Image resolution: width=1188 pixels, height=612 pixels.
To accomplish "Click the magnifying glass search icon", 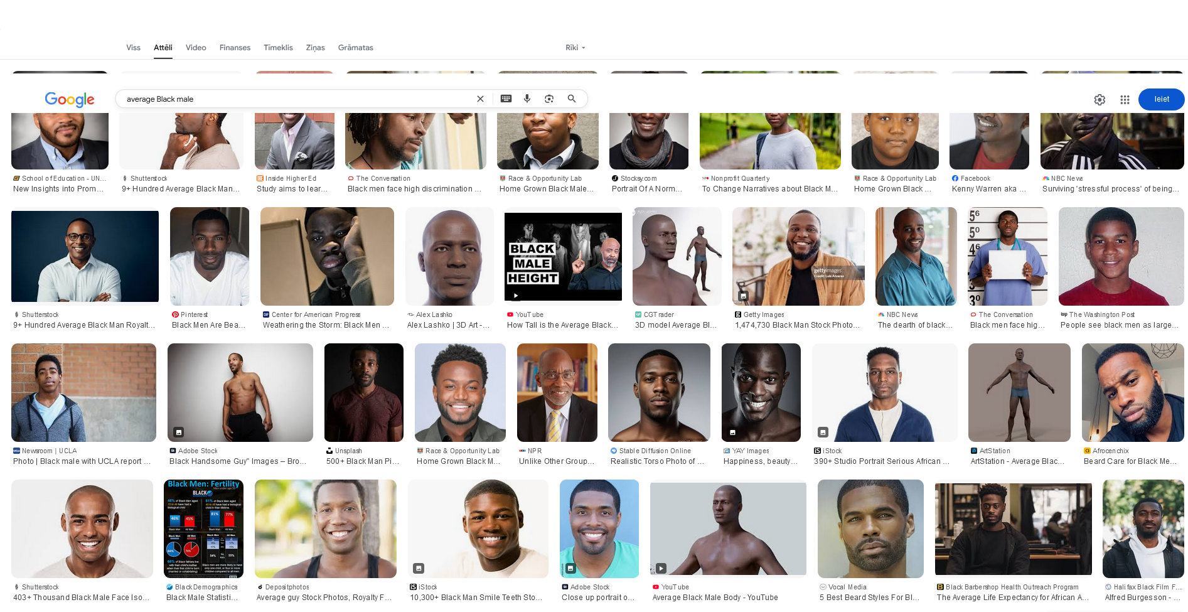I will pos(572,99).
